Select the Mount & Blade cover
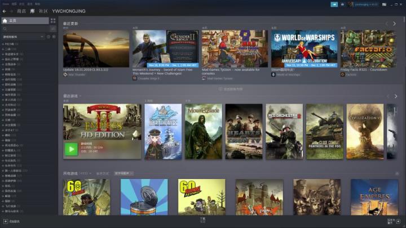The height and width of the screenshot is (228, 406). 204,131
